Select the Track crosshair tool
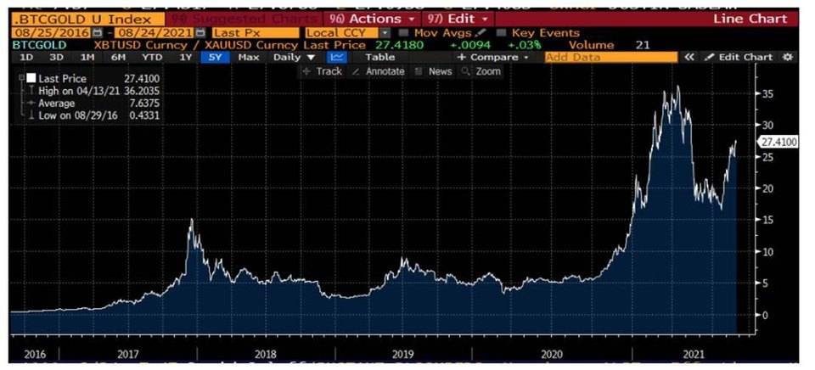The height and width of the screenshot is (370, 815). click(322, 71)
